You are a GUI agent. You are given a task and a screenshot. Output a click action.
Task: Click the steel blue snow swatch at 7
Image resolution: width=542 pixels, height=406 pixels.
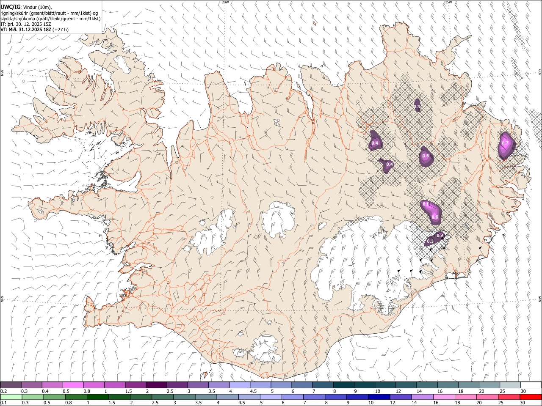[x=323, y=385]
